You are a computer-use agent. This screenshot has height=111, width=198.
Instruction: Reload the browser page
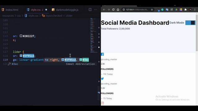point(113,10)
